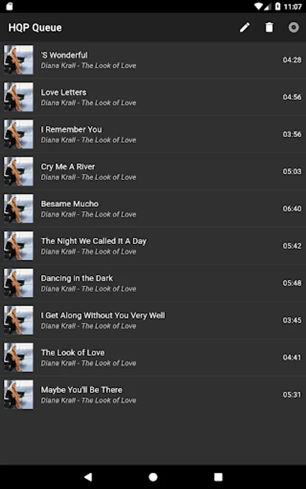Viewport: 306px width, 489px height.
Task: Select the song Cry Me A River
Action: point(153,172)
